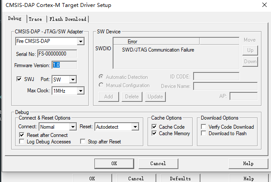Enable Stop after Reset option

[x=83, y=142]
